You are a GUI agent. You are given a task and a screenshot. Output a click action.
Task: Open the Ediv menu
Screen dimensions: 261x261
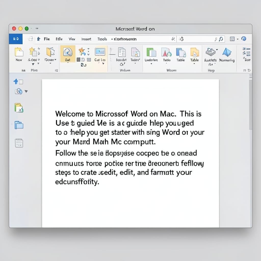59,39
